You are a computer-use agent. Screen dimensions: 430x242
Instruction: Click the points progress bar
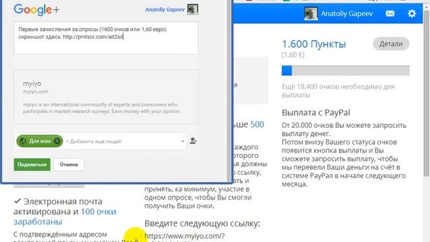click(345, 71)
